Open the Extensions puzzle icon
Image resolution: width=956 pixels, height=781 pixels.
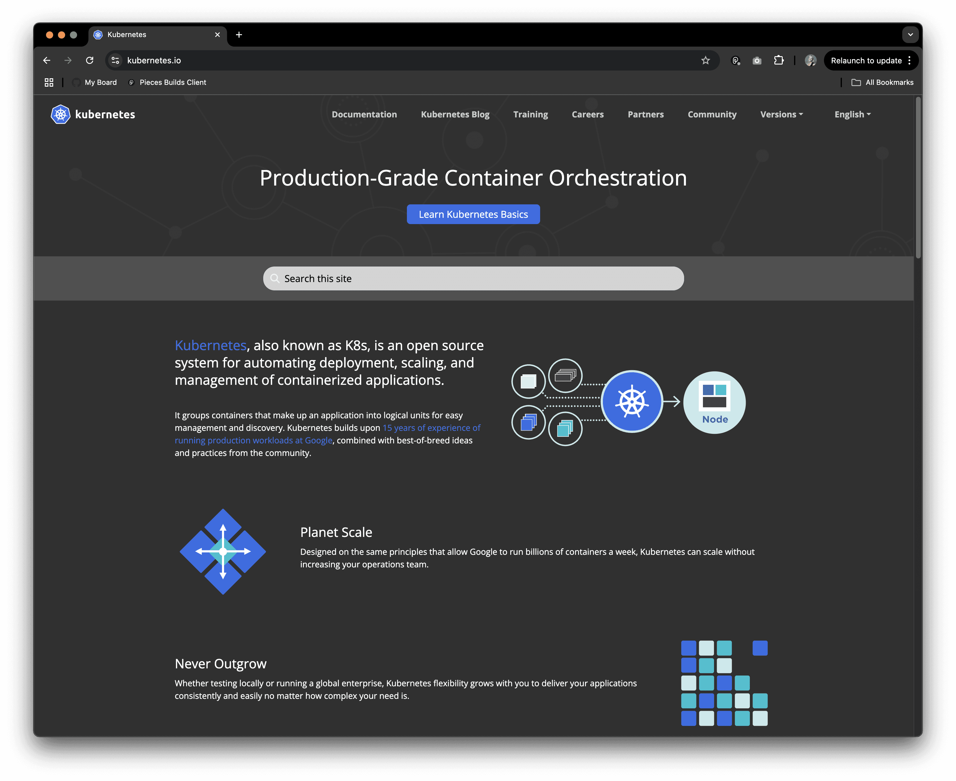778,60
